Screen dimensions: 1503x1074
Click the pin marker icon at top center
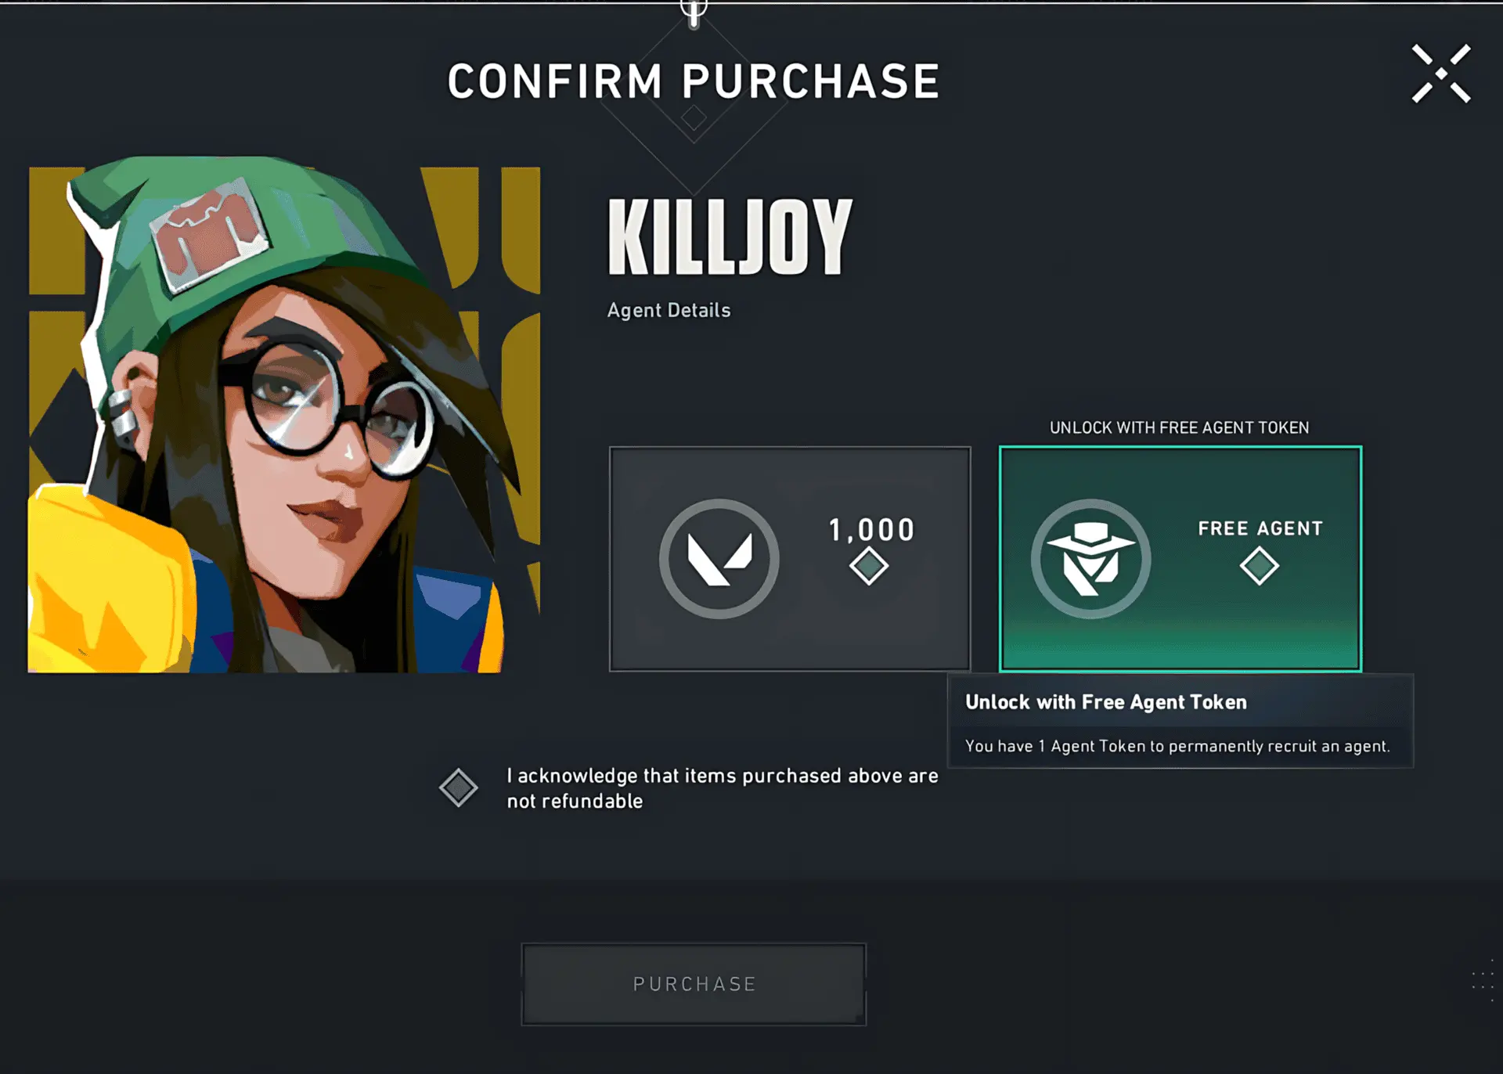click(x=694, y=13)
